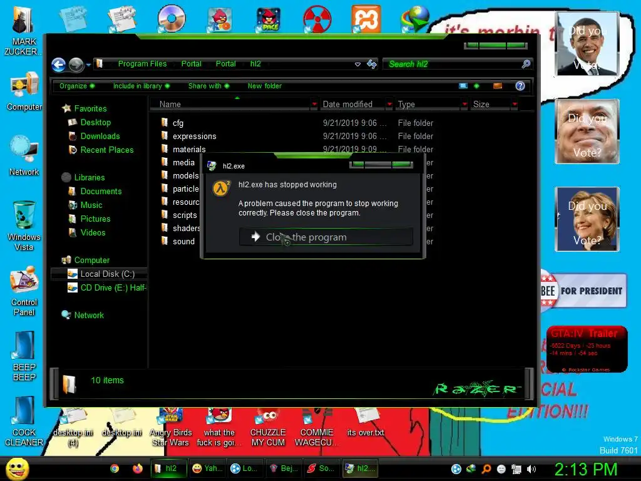Click the Obama Did you Vote gadget
This screenshot has width=641, height=481.
pos(587,44)
